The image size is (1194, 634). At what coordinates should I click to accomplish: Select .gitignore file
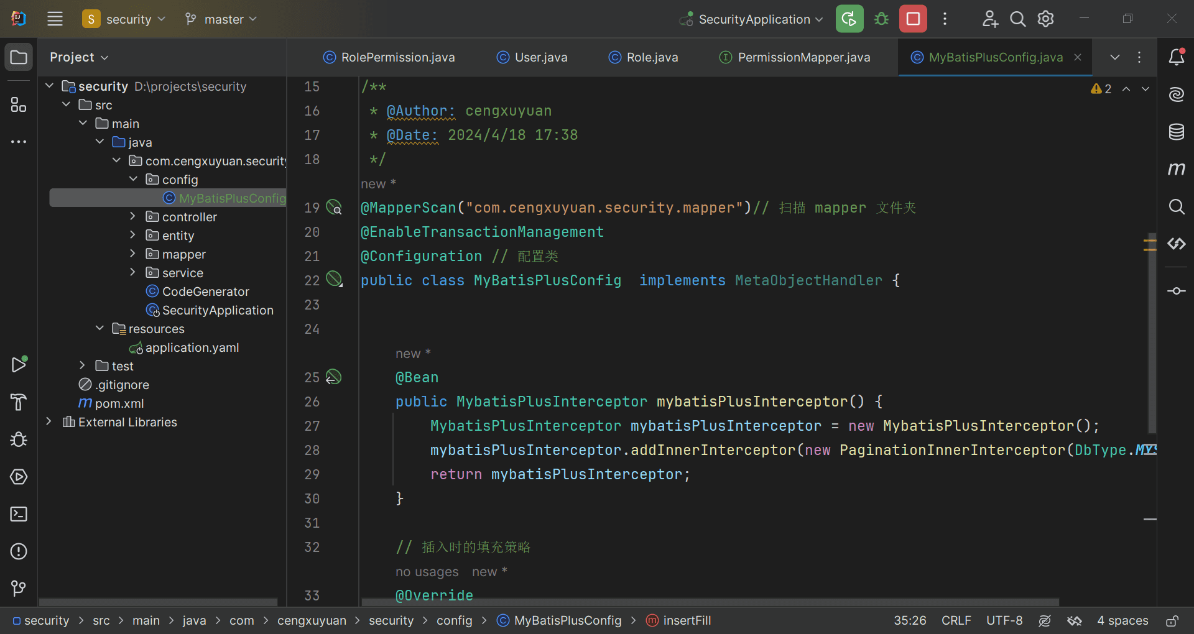tap(114, 384)
